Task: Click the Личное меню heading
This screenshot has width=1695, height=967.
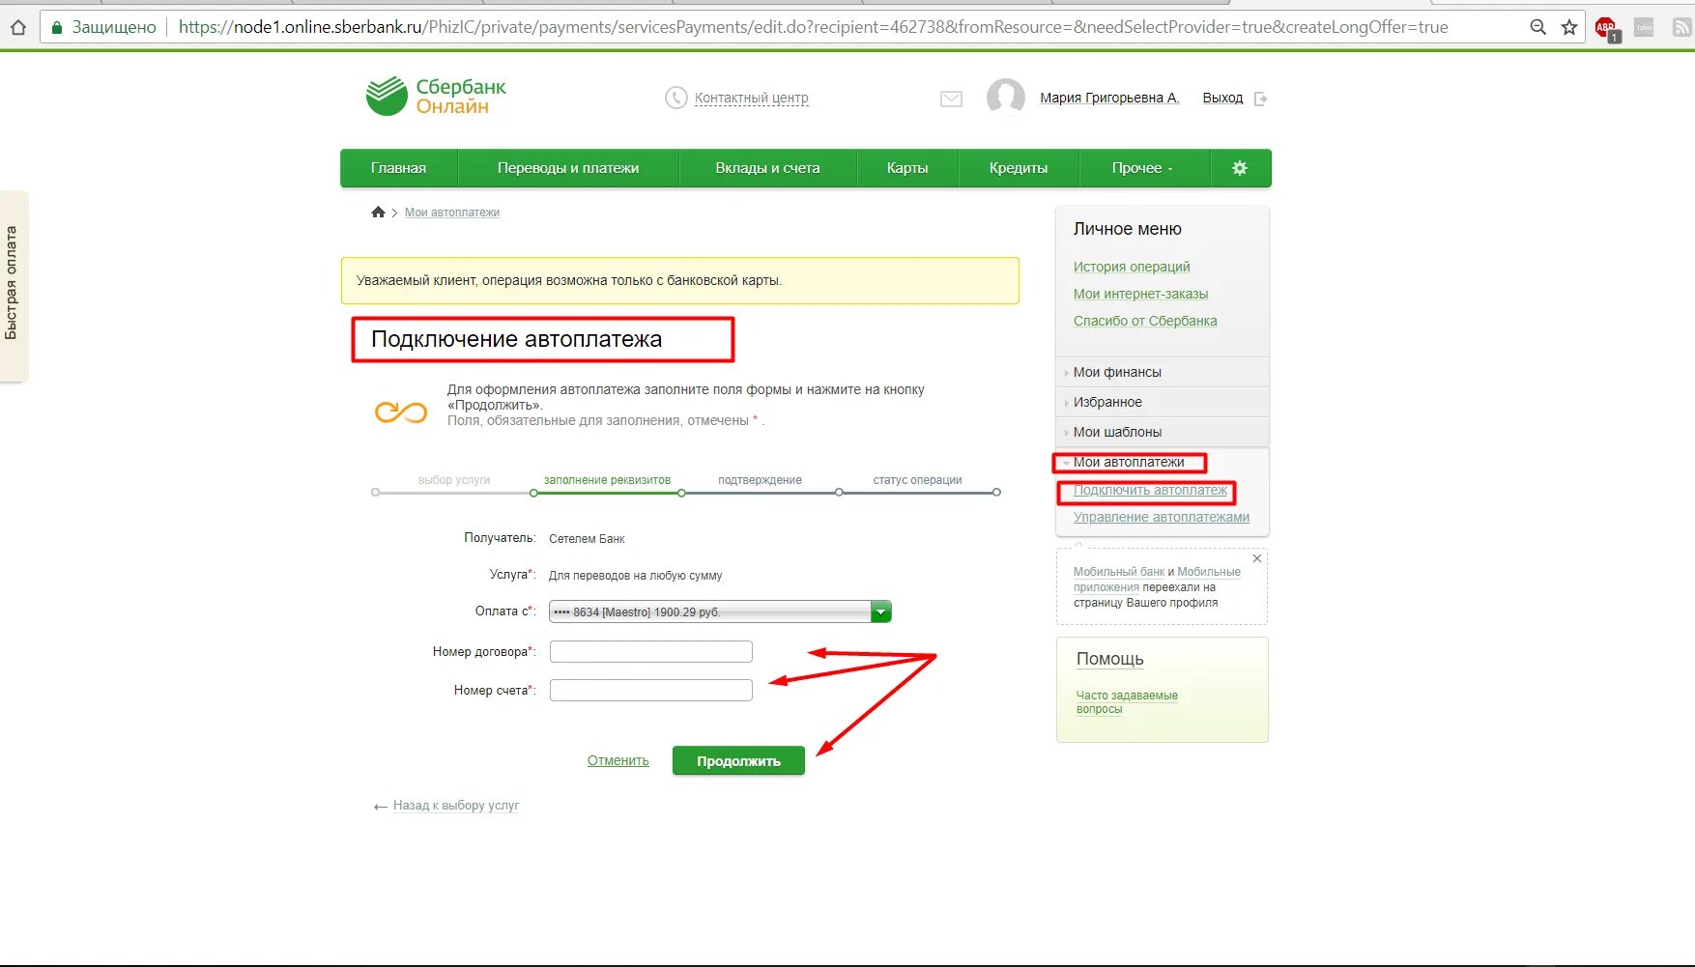Action: click(x=1127, y=229)
